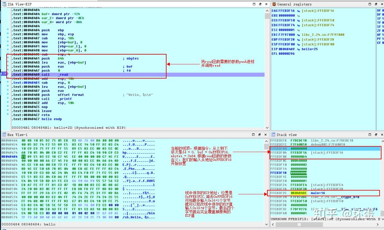Click the undock icon on Hex View-1 title bar
Viewport: 384px width, 230px height.
[x=260, y=135]
